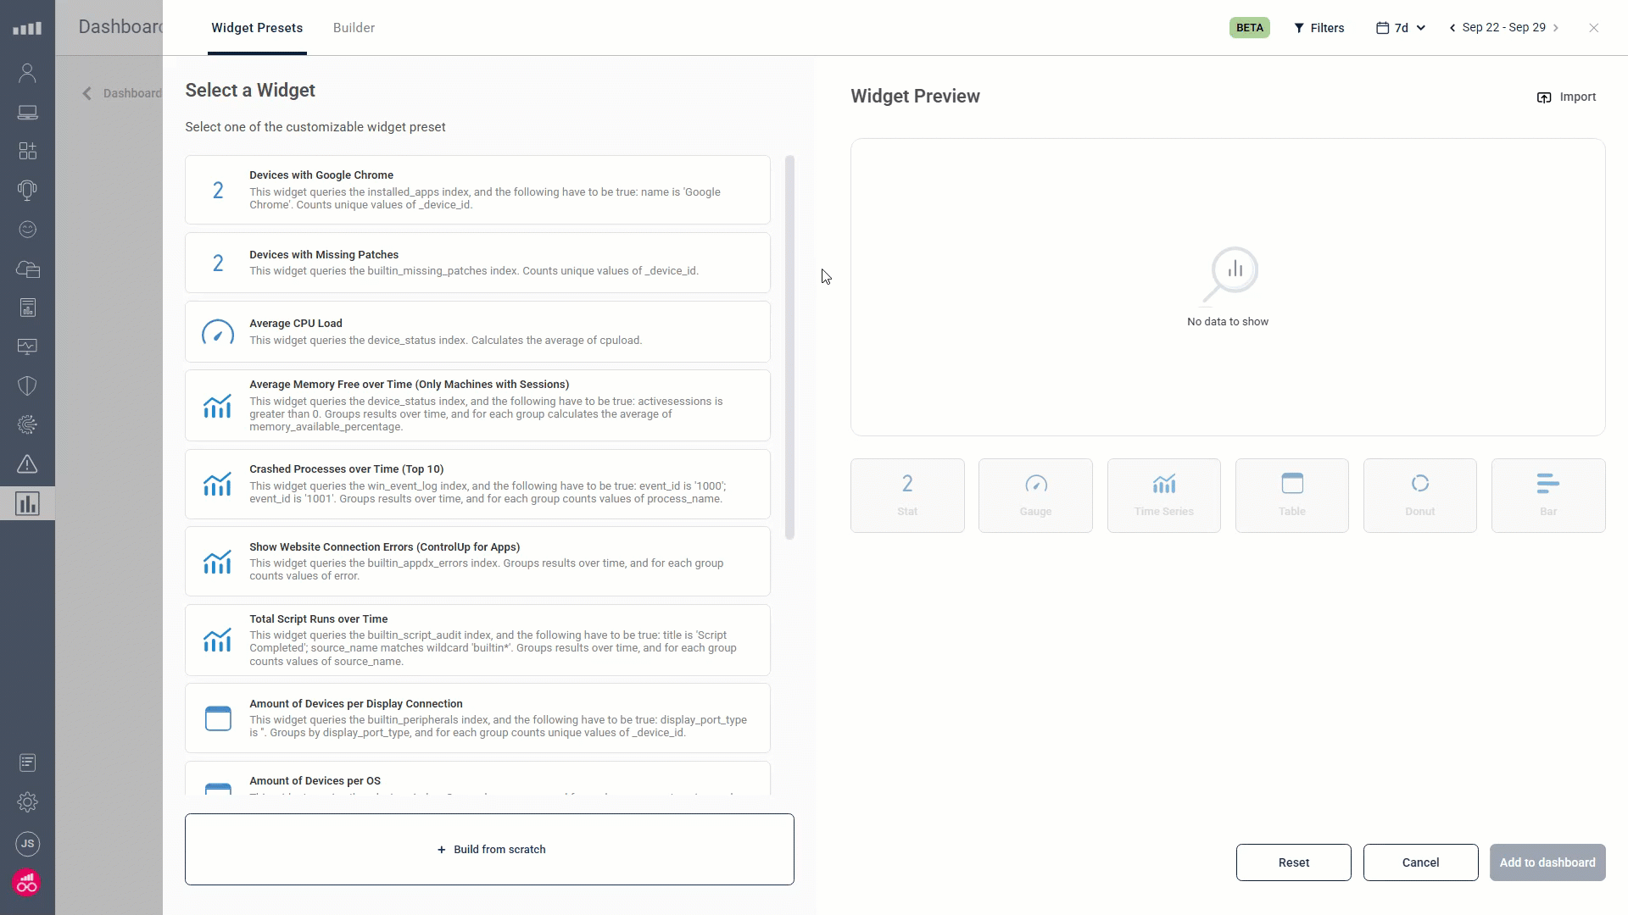
Task: Click the Import icon in Widget Preview
Action: (x=1544, y=97)
